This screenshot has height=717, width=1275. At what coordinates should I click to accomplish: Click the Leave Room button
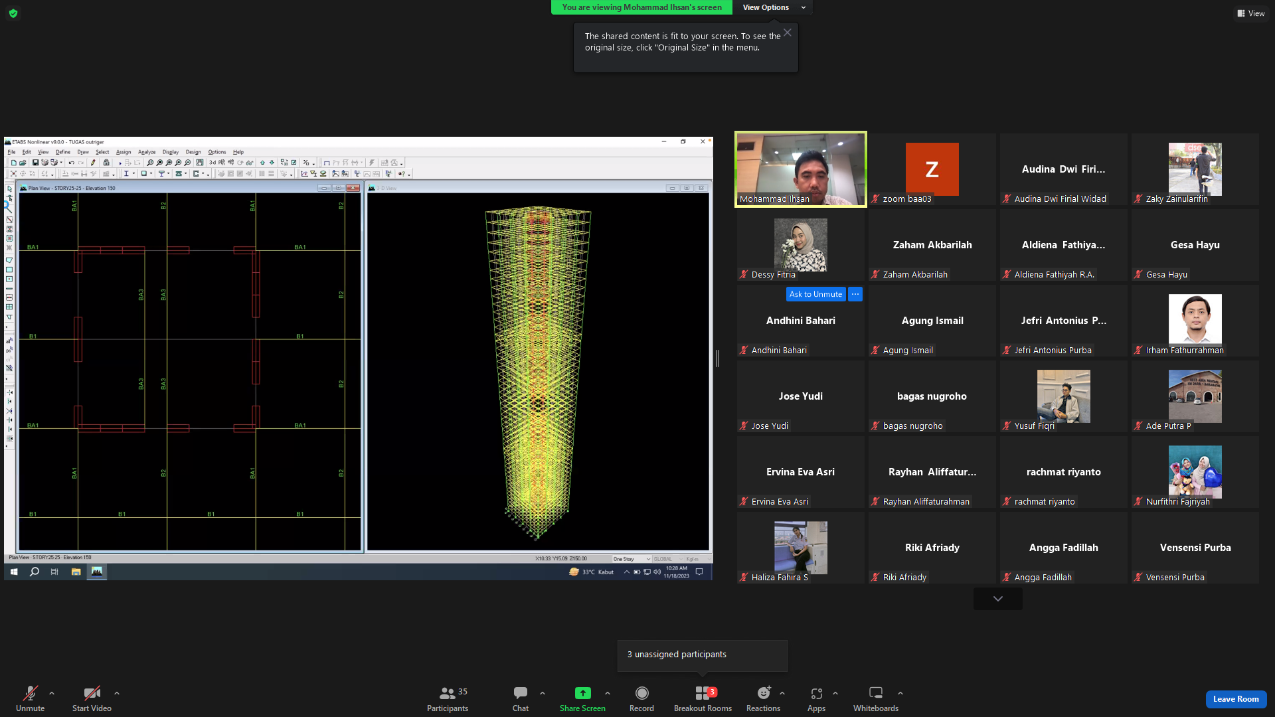point(1236,699)
